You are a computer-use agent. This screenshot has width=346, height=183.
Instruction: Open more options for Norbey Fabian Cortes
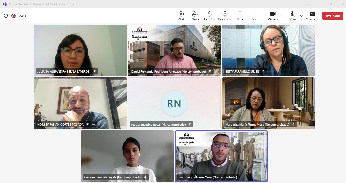click(93, 124)
